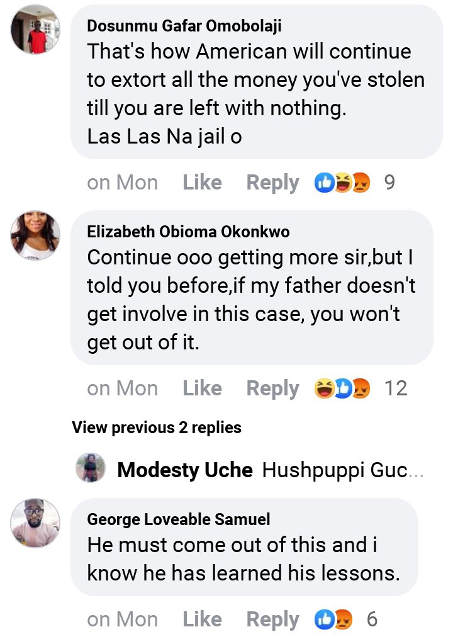Open Elizabeth Obioma Okonkwo's avatar

click(35, 235)
